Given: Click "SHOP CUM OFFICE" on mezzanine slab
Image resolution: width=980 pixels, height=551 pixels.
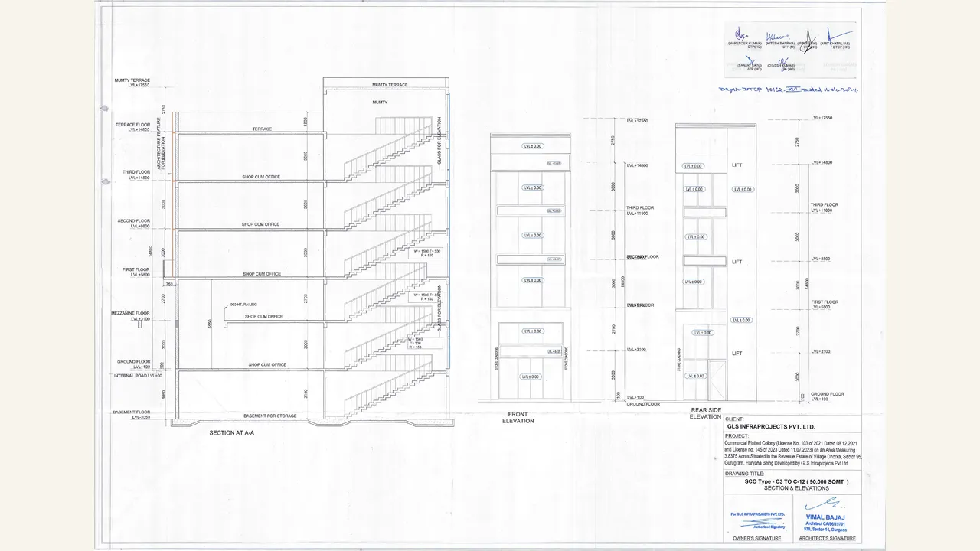Looking at the screenshot, I should (x=264, y=316).
